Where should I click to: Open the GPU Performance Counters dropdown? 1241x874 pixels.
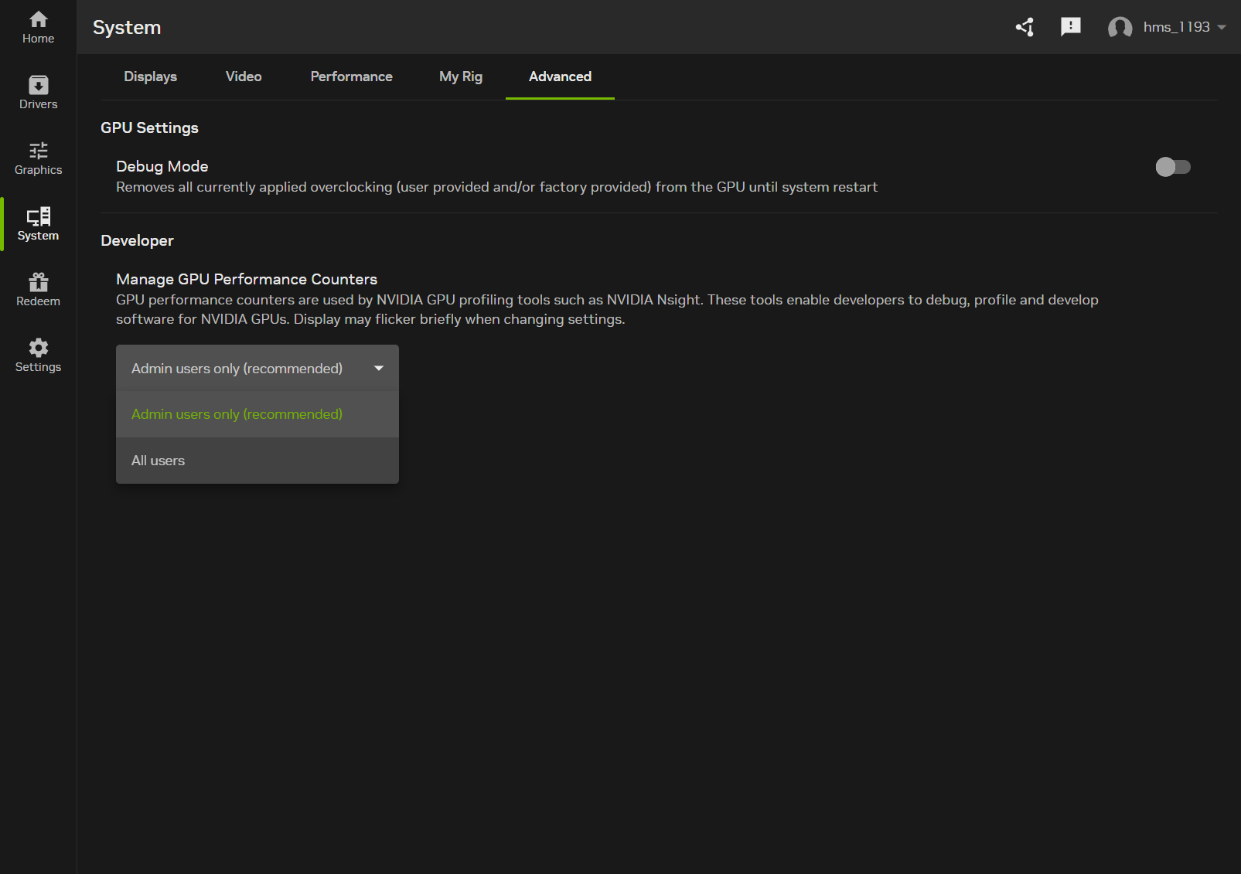pyautogui.click(x=256, y=368)
